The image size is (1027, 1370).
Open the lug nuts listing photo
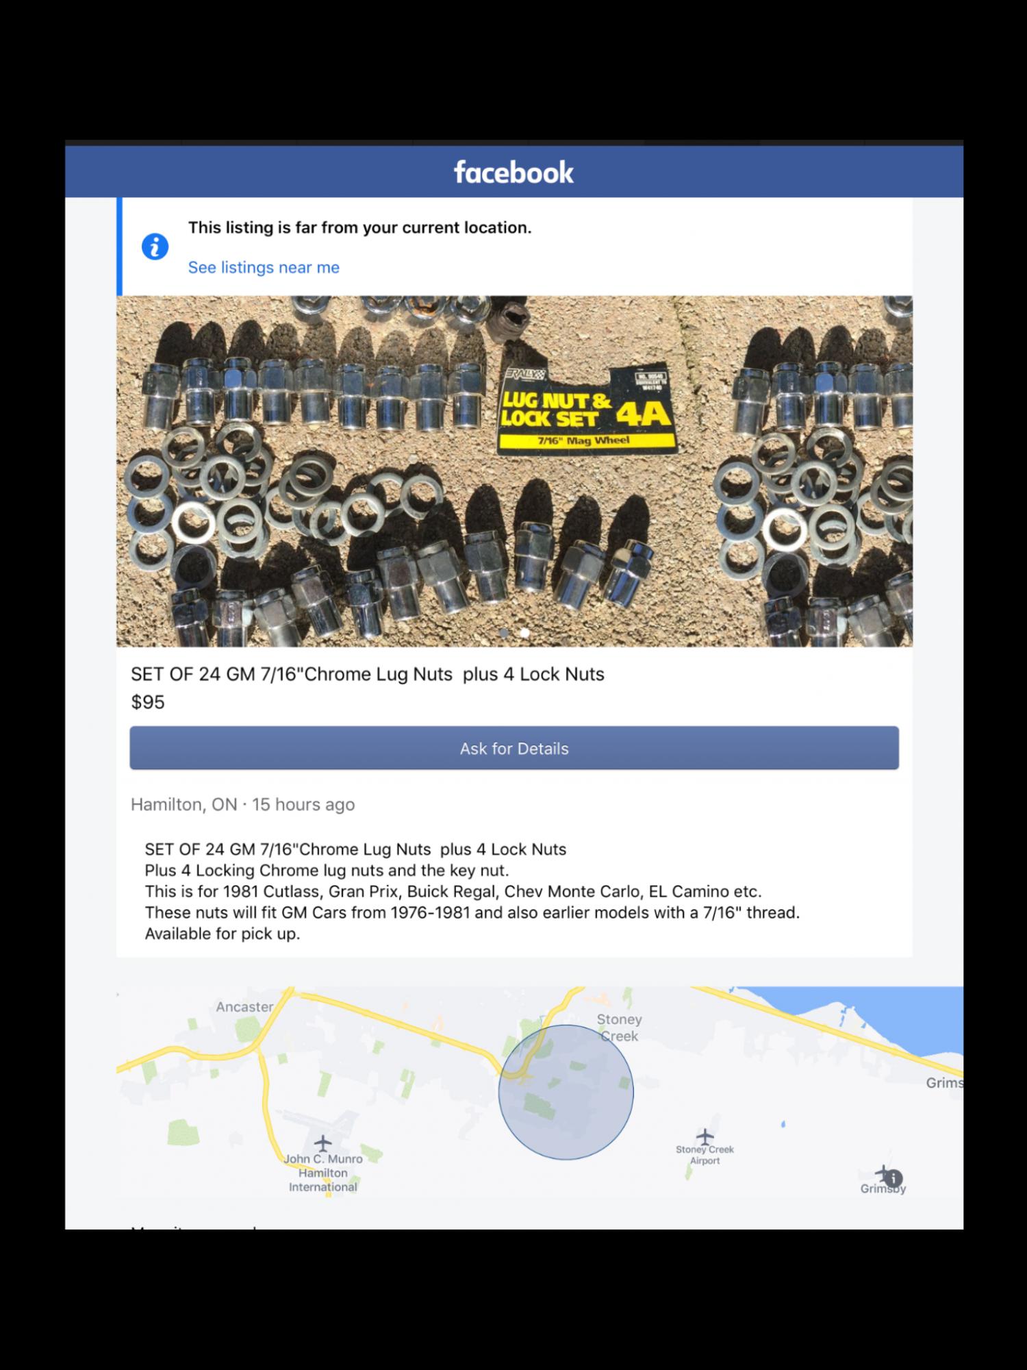click(x=514, y=471)
